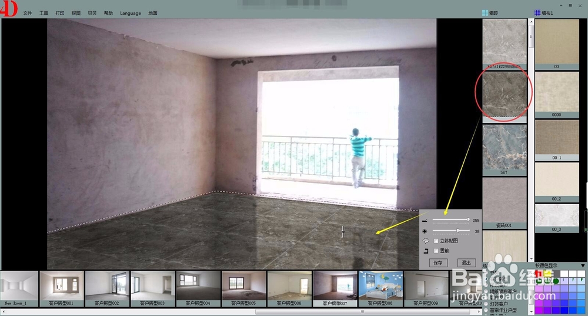Image resolution: width=588 pixels, height=316 pixels.
Task: Open the 贝贝 menu
Action: coord(92,13)
